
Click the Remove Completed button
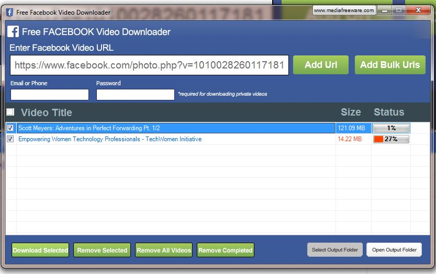tap(226, 250)
